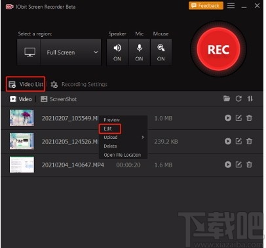Edit the 20210207_105549 video via pencil icon
This screenshot has height=248, width=266.
pyautogui.click(x=238, y=118)
